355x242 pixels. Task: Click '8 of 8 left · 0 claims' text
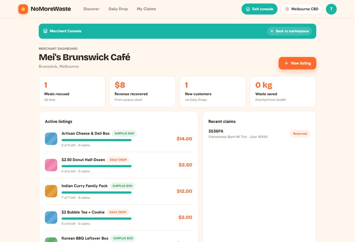[76, 224]
